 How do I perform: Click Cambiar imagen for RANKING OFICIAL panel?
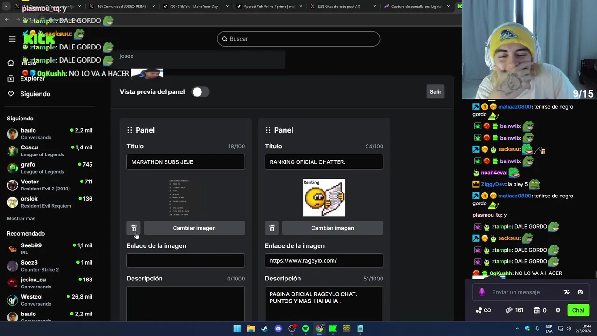pyautogui.click(x=333, y=228)
